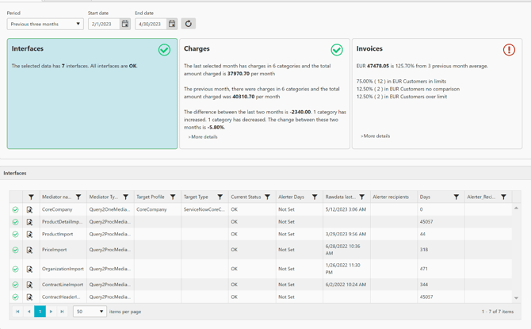The height and width of the screenshot is (329, 531).
Task: Open details icon for the CoreCompany row
Action: click(29, 210)
